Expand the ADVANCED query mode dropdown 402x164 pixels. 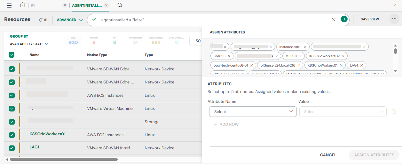[70, 20]
